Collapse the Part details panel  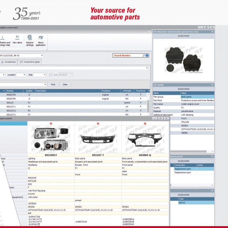212,85
